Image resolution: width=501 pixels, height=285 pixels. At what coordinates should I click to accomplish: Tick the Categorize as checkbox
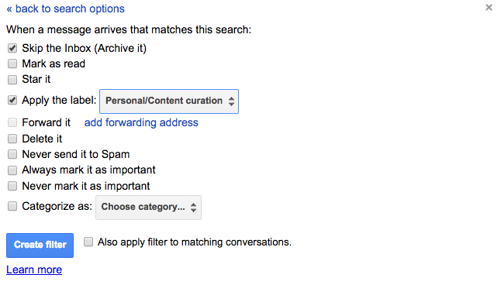12,206
